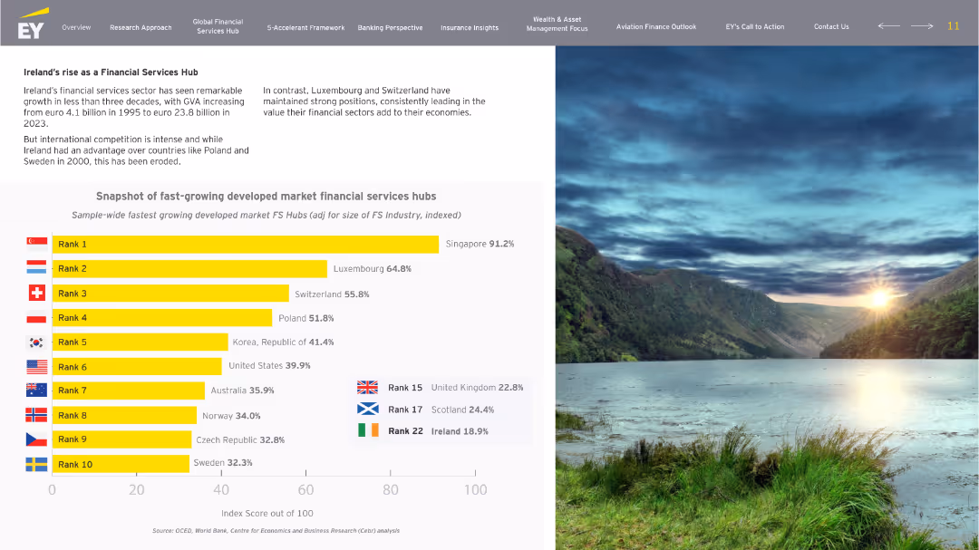Screen dimensions: 979x550
Task: Open Banking Perspective section
Action: [390, 27]
